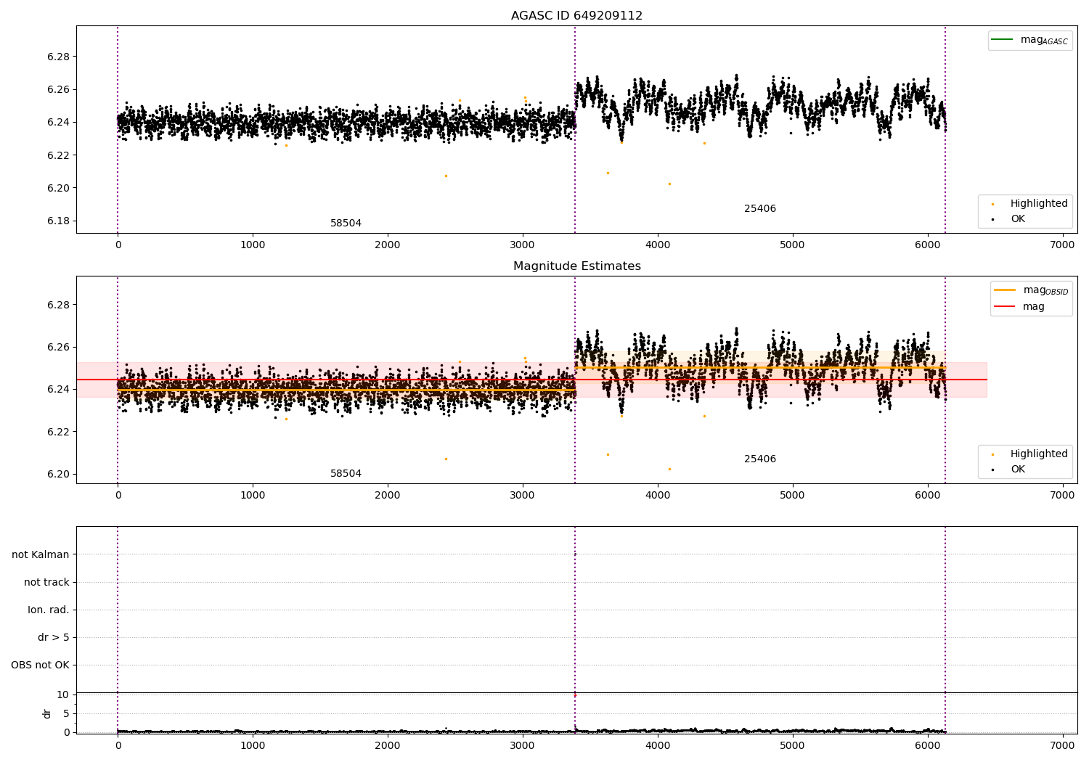Click the middle dotted vertical line in top plot
This screenshot has height=762, width=1089.
[575, 130]
